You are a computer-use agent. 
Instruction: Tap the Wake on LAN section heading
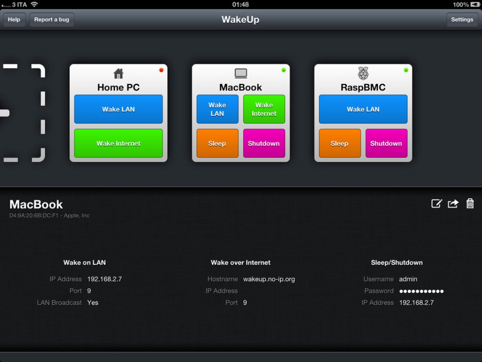[x=85, y=263]
